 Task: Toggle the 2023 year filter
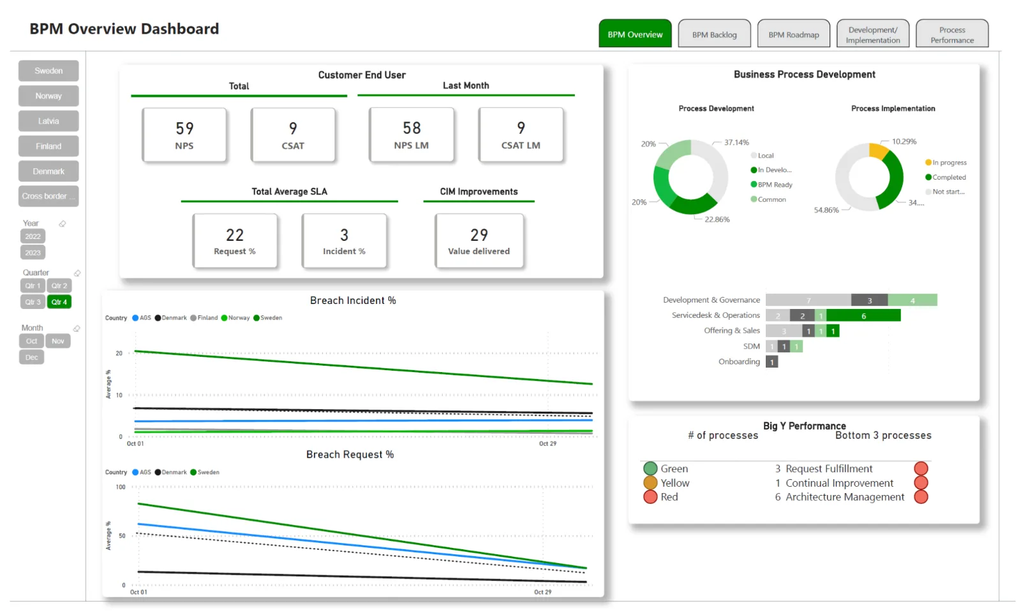point(33,253)
